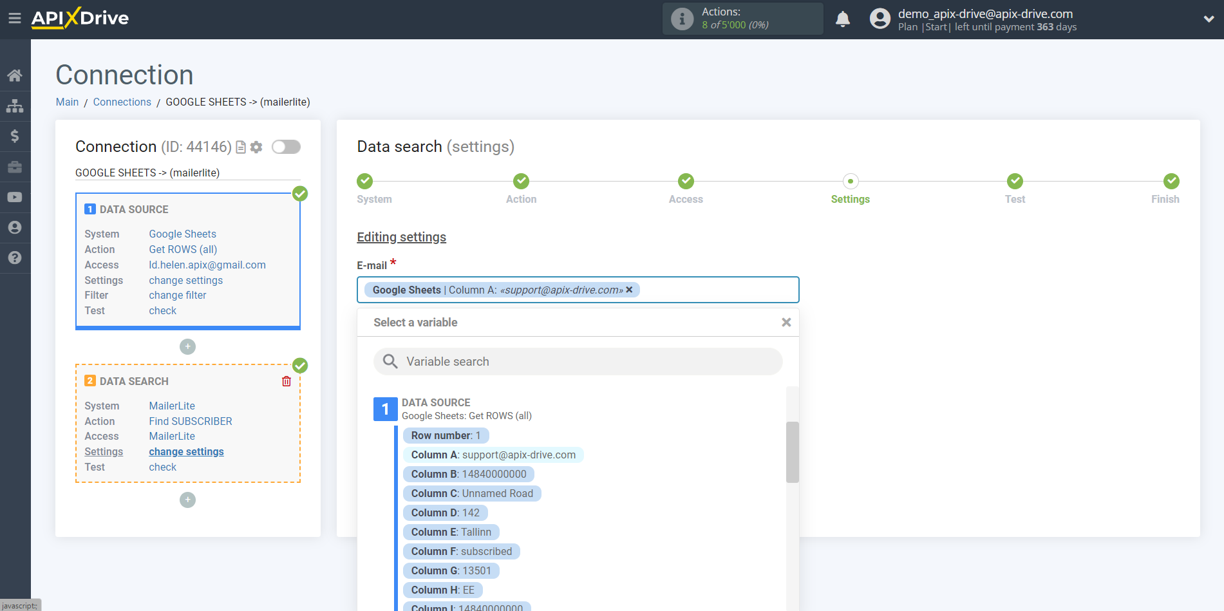Click Editing settings heading
1224x611 pixels.
(401, 237)
